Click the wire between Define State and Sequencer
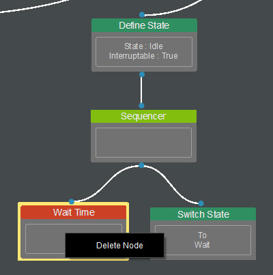The width and height of the screenshot is (273, 275). [x=141, y=90]
